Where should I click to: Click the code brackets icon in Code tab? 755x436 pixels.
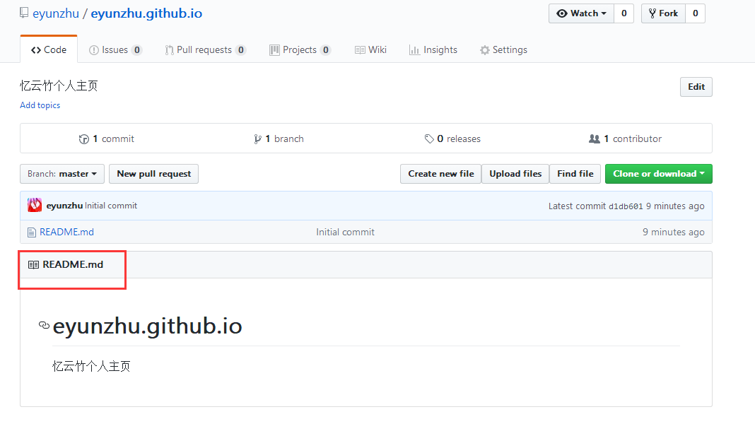(35, 50)
